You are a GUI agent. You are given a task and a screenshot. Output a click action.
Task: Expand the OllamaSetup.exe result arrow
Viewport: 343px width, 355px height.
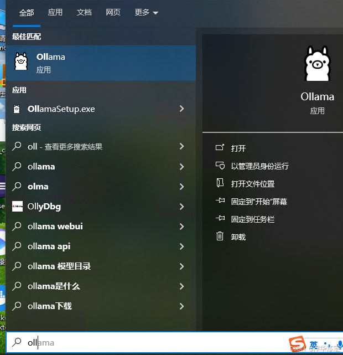pos(181,109)
